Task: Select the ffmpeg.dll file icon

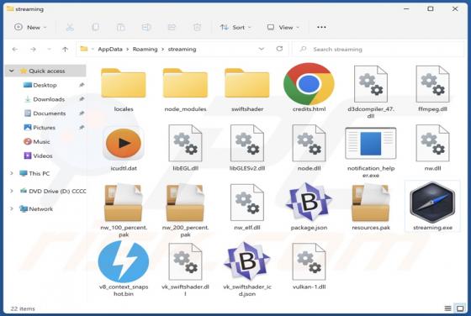Action: [432, 84]
